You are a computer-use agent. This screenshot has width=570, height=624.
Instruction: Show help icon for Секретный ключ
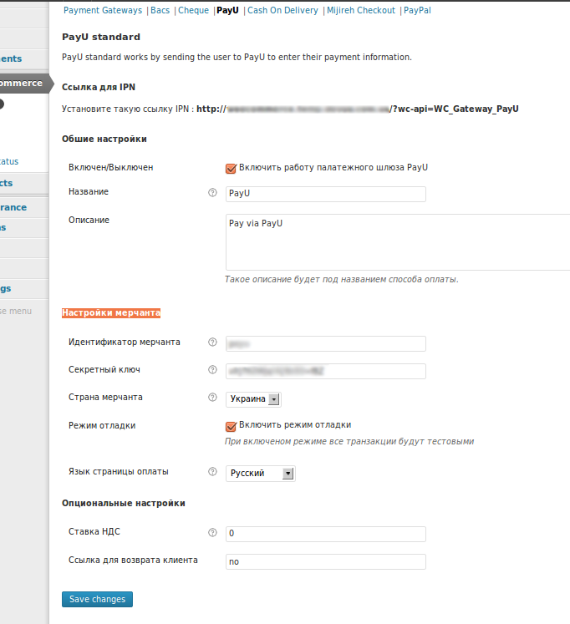pyautogui.click(x=212, y=370)
